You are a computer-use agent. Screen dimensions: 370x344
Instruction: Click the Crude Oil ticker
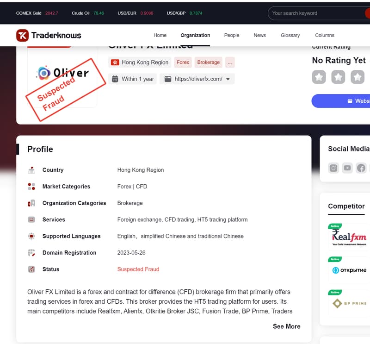pos(88,13)
